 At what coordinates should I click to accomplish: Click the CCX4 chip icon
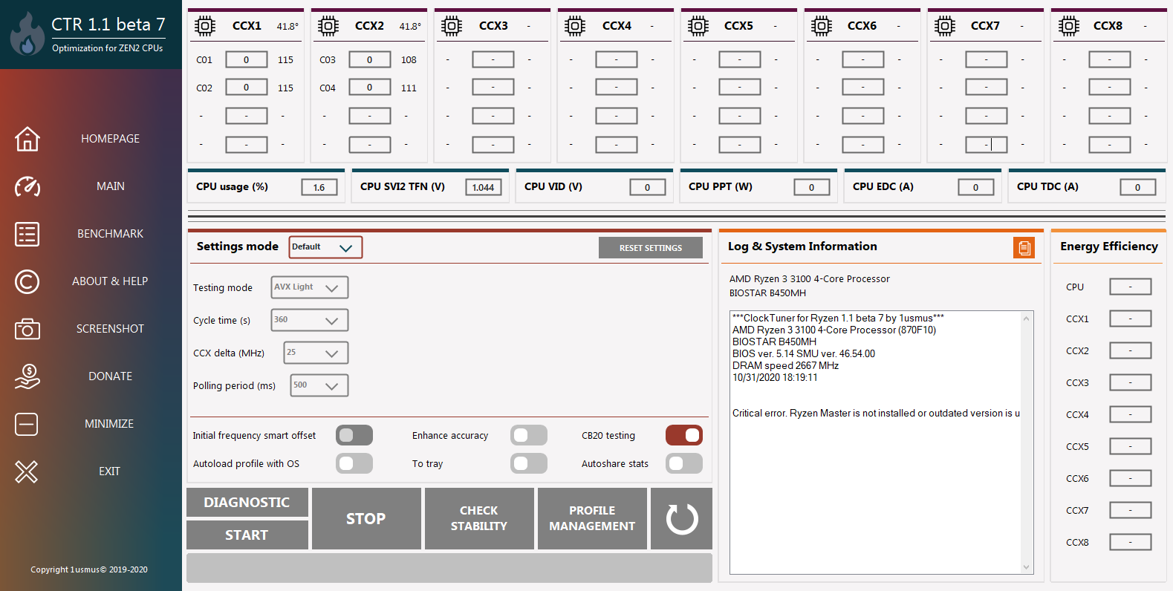pyautogui.click(x=575, y=26)
